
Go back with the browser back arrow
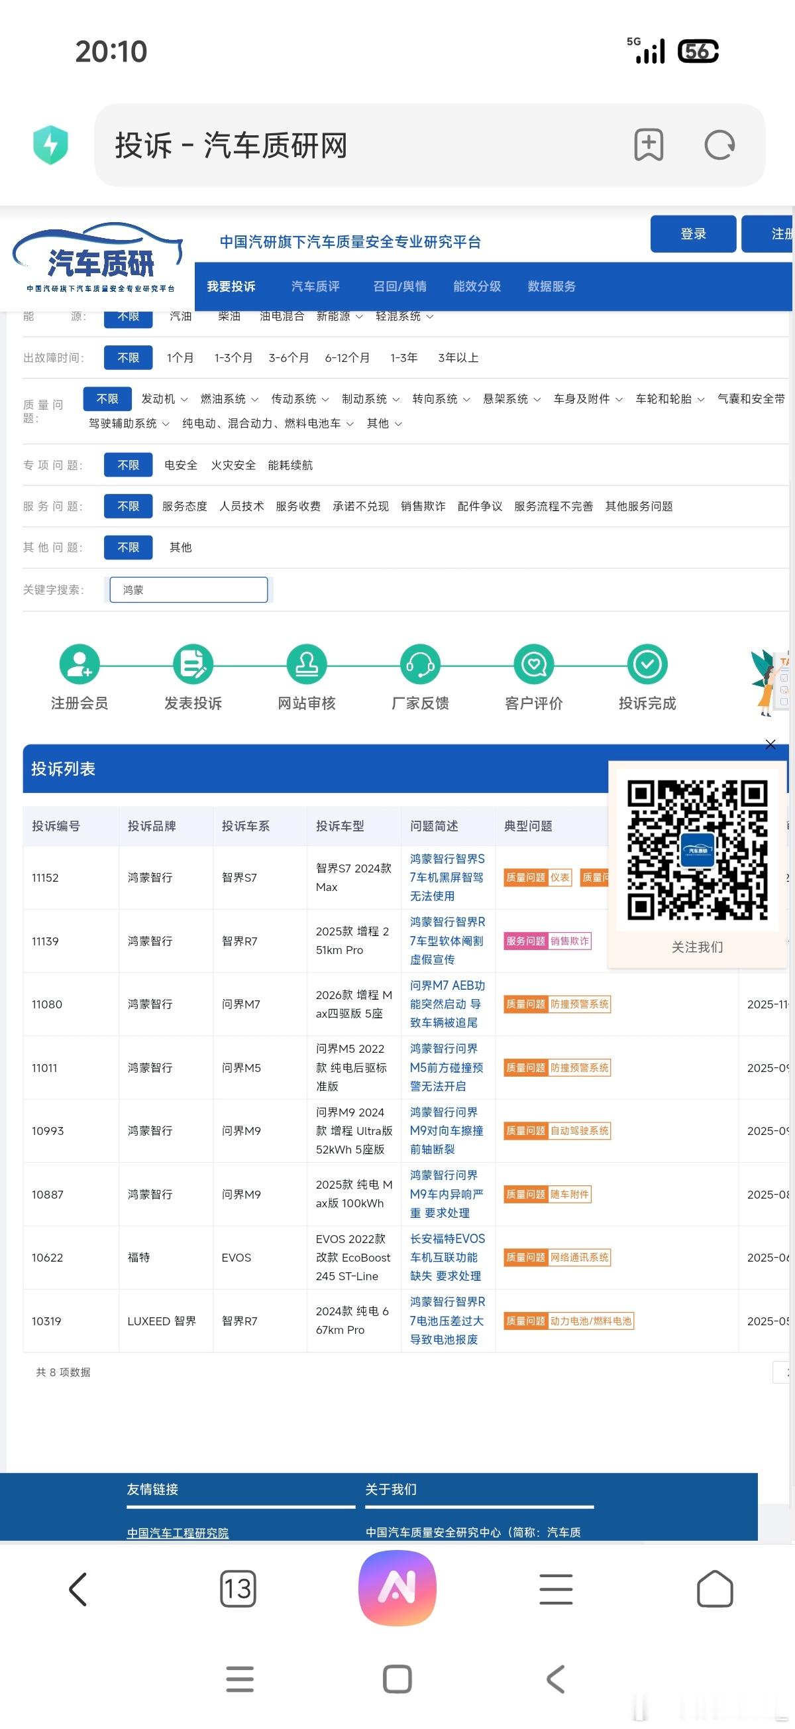click(x=78, y=1589)
